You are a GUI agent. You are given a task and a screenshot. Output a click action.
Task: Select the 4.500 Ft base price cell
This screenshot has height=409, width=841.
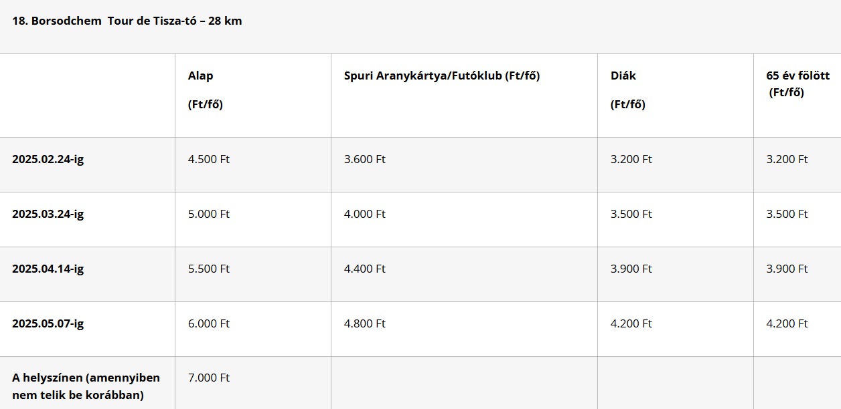tap(209, 159)
